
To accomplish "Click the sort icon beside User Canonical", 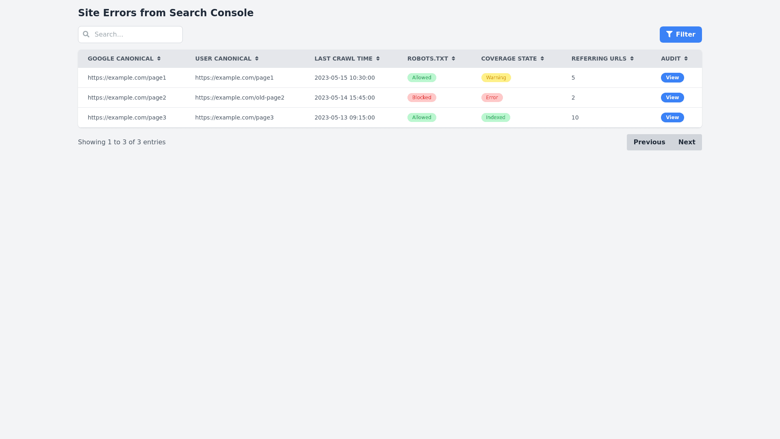I will pyautogui.click(x=257, y=59).
